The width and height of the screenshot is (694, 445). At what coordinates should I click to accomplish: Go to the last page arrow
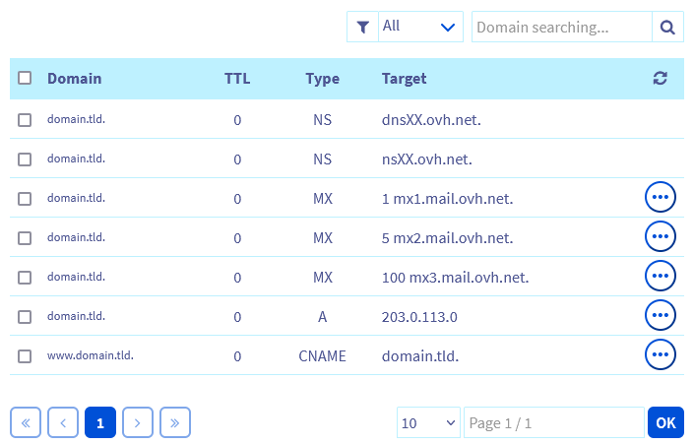(x=175, y=422)
